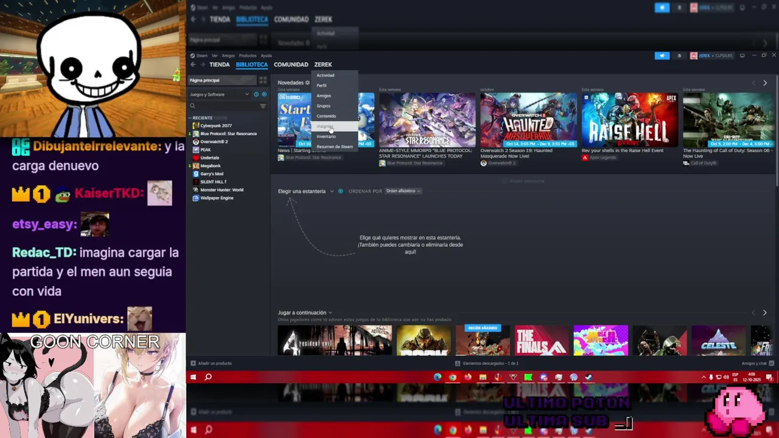Open the BIBLIOTECA tab

coord(252,64)
